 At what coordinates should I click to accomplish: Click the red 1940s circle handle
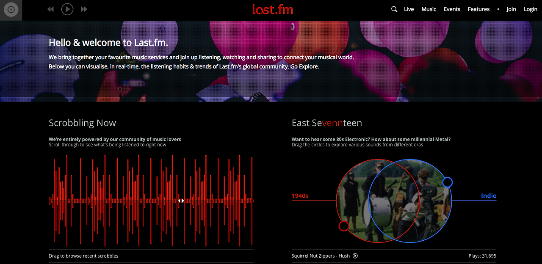point(344,226)
